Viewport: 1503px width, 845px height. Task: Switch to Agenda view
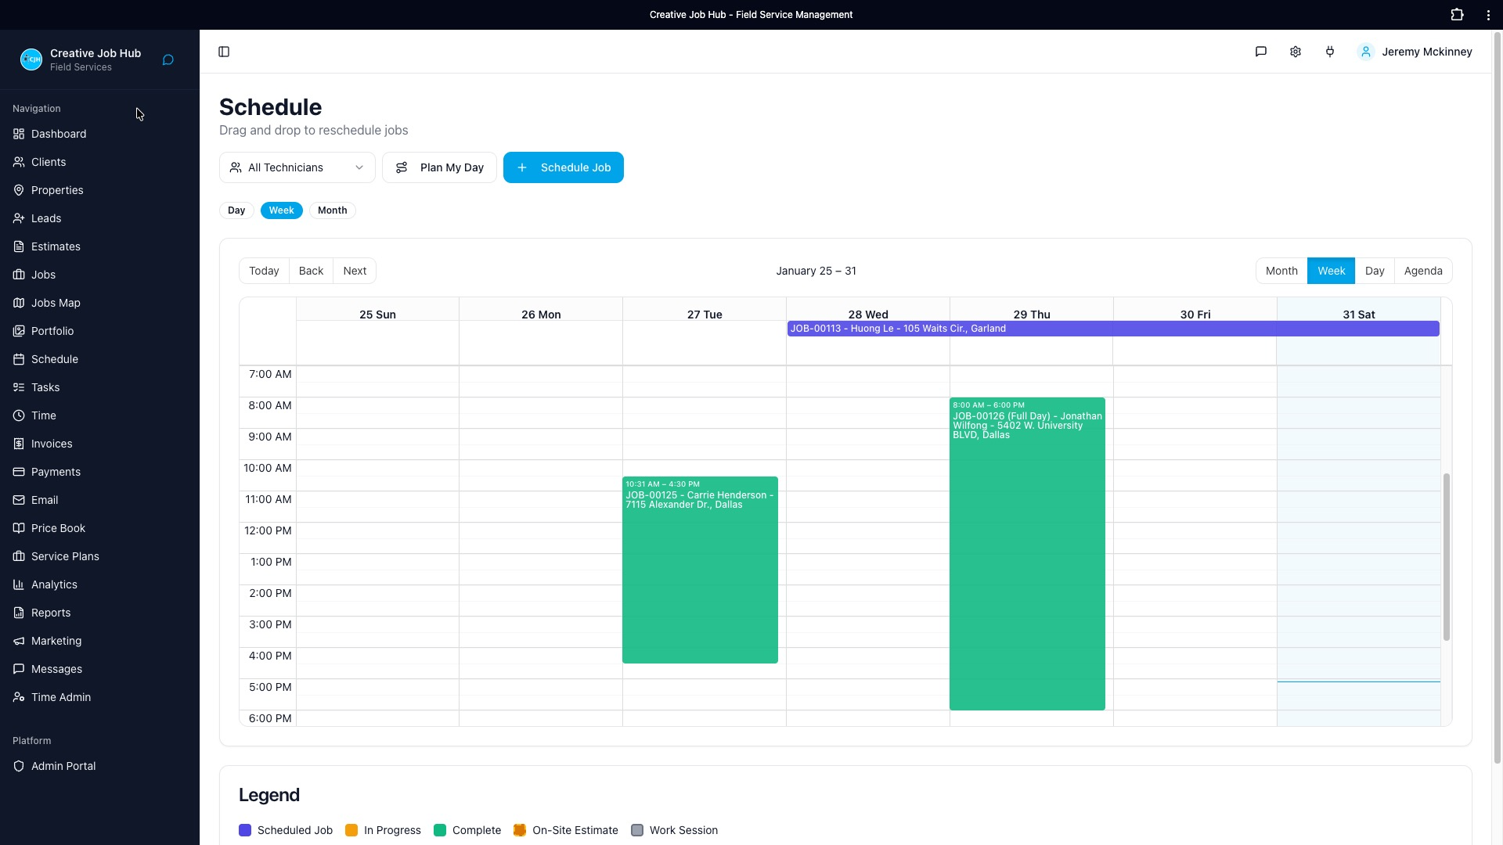click(1423, 270)
